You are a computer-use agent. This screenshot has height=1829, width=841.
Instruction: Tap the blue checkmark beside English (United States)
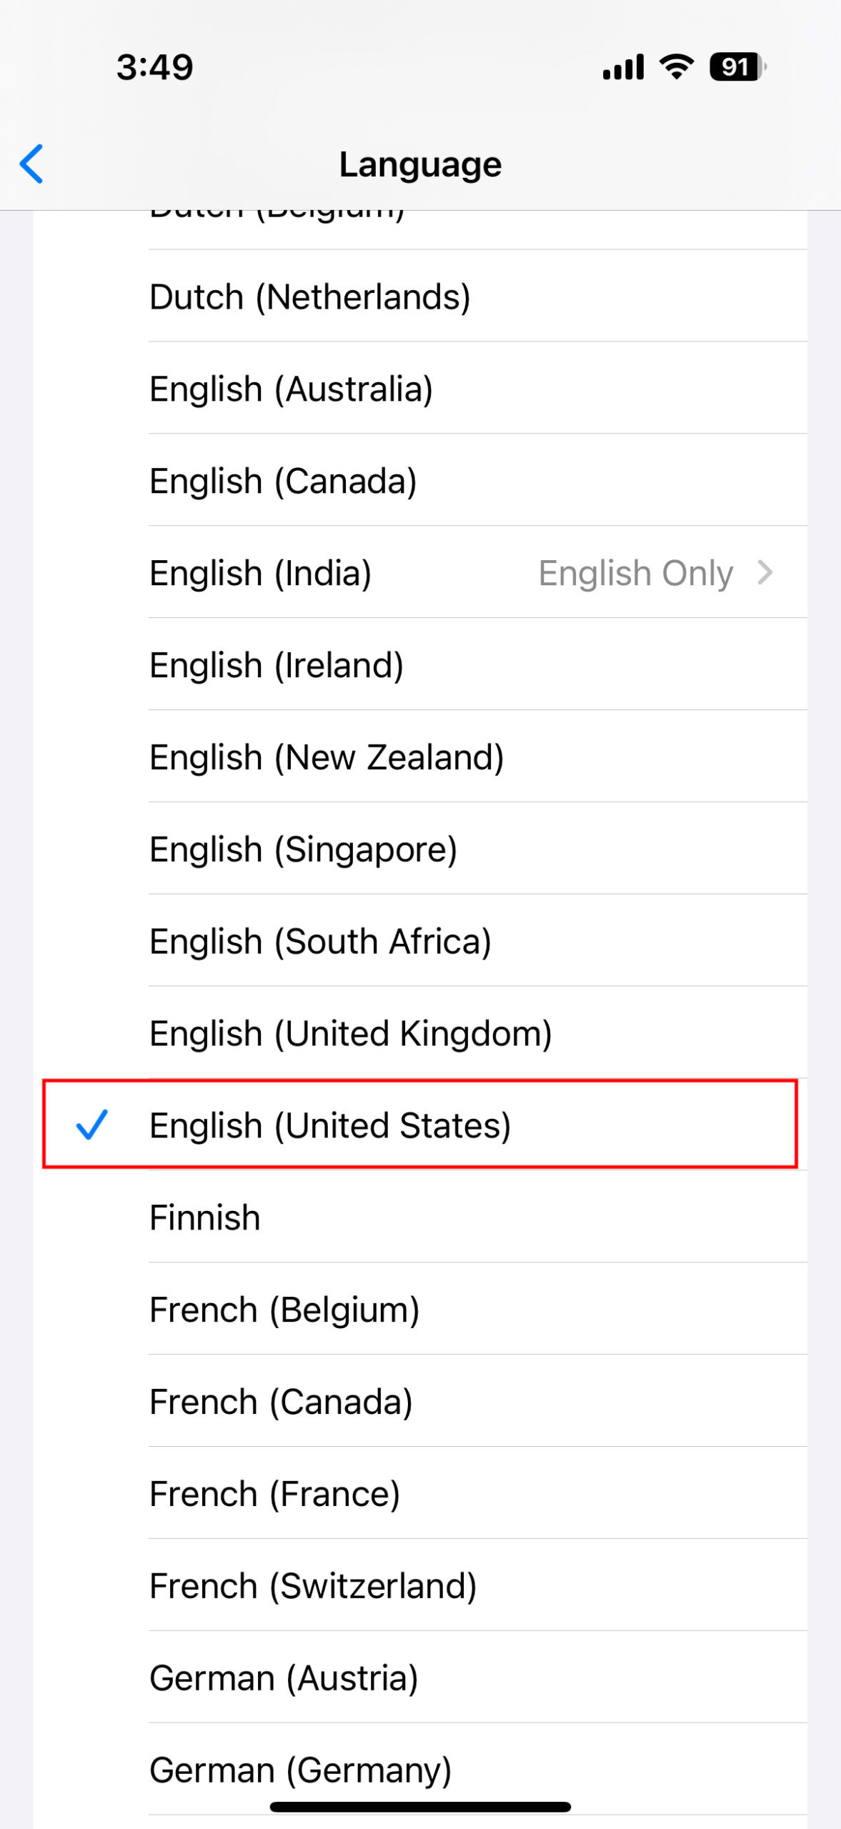point(92,1125)
